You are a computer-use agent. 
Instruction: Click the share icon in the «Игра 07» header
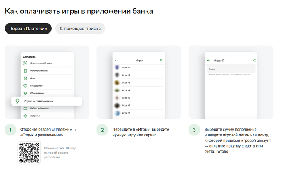click(254, 61)
